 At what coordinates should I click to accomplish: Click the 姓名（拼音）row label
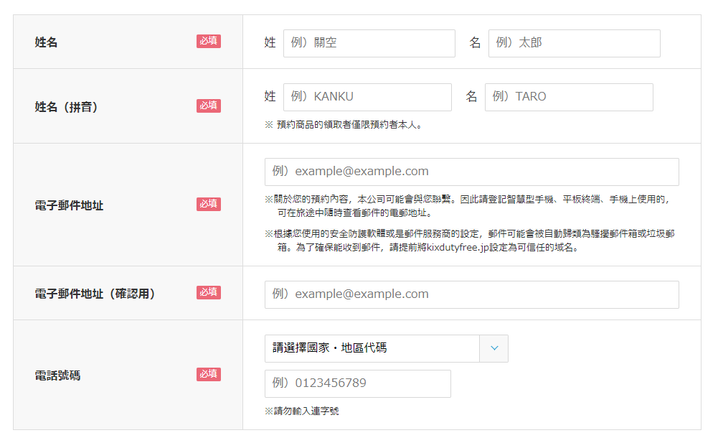coord(67,107)
